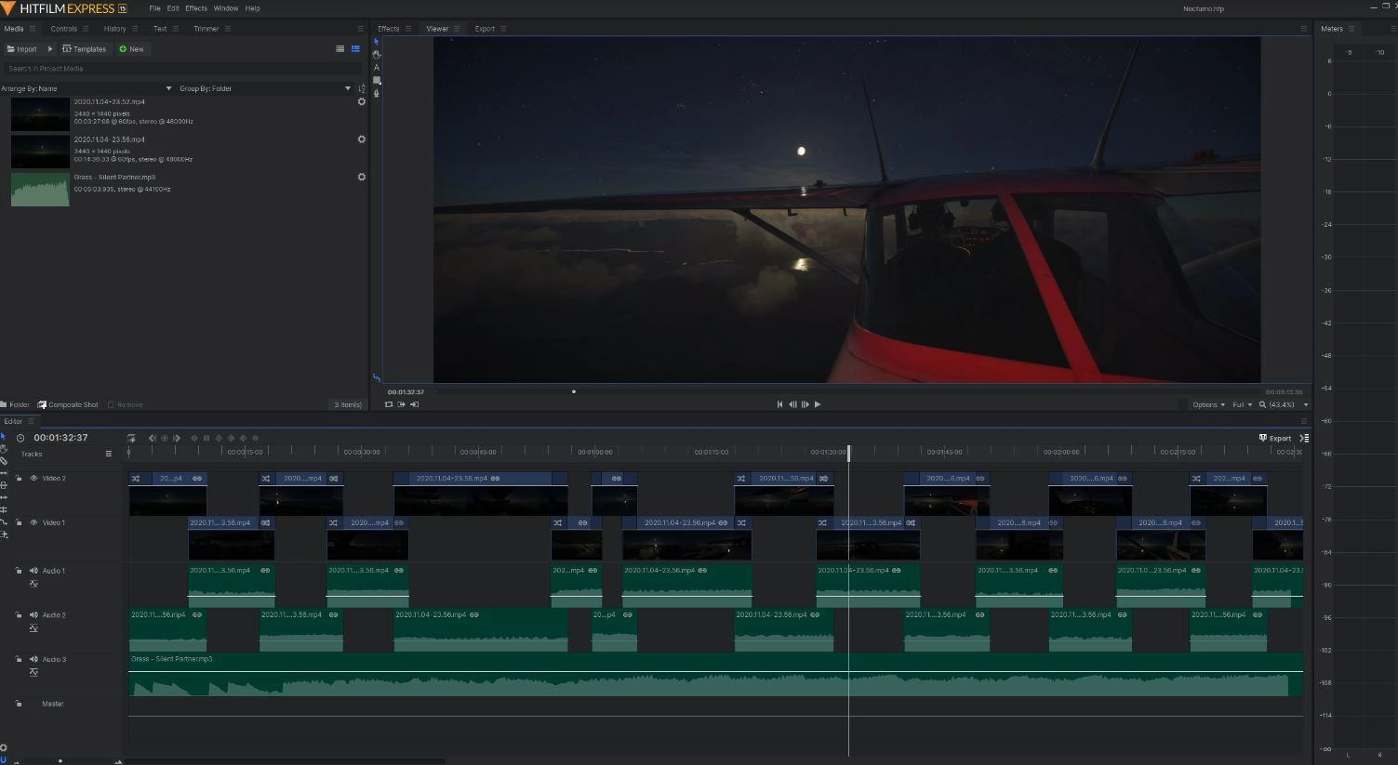The image size is (1398, 765).
Task: Open editor panel options at far right
Action: coord(1304,438)
